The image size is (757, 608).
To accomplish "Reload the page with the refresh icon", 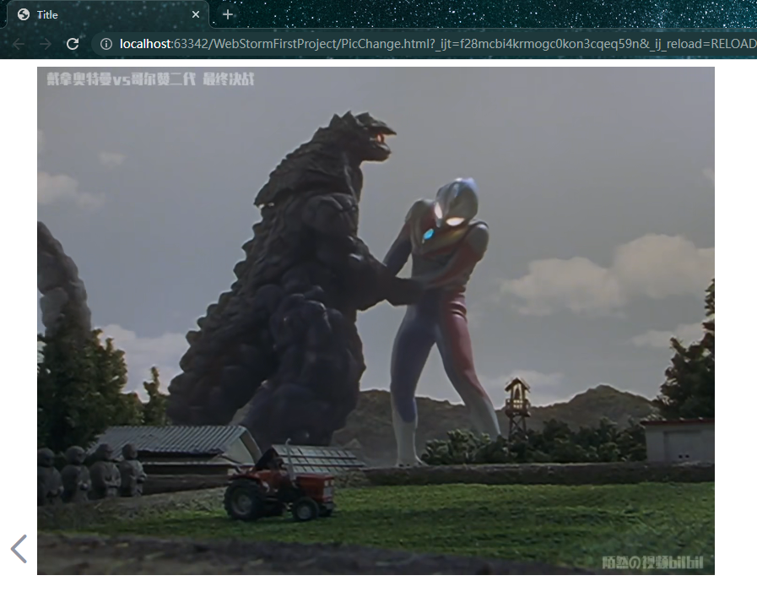I will click(73, 44).
